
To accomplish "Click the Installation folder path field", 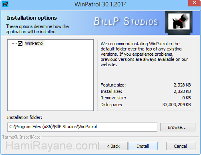I will 82,127.
